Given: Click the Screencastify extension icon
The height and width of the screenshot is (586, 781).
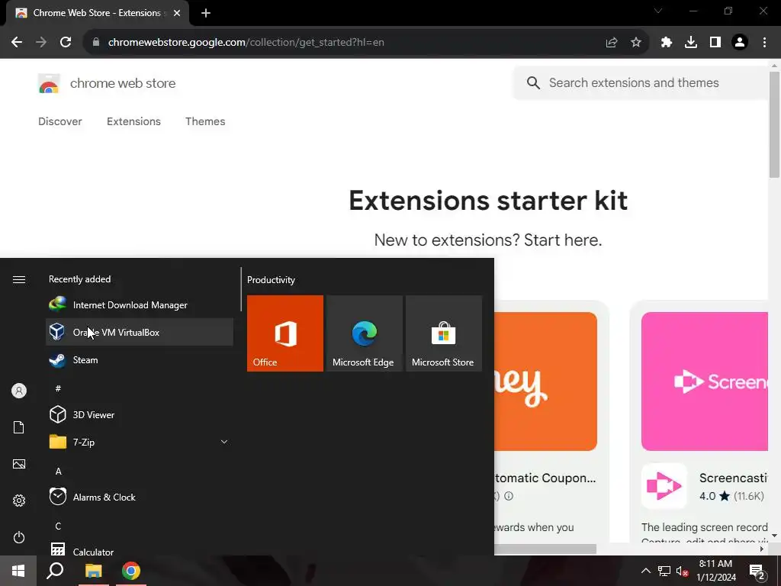Looking at the screenshot, I should point(664,486).
